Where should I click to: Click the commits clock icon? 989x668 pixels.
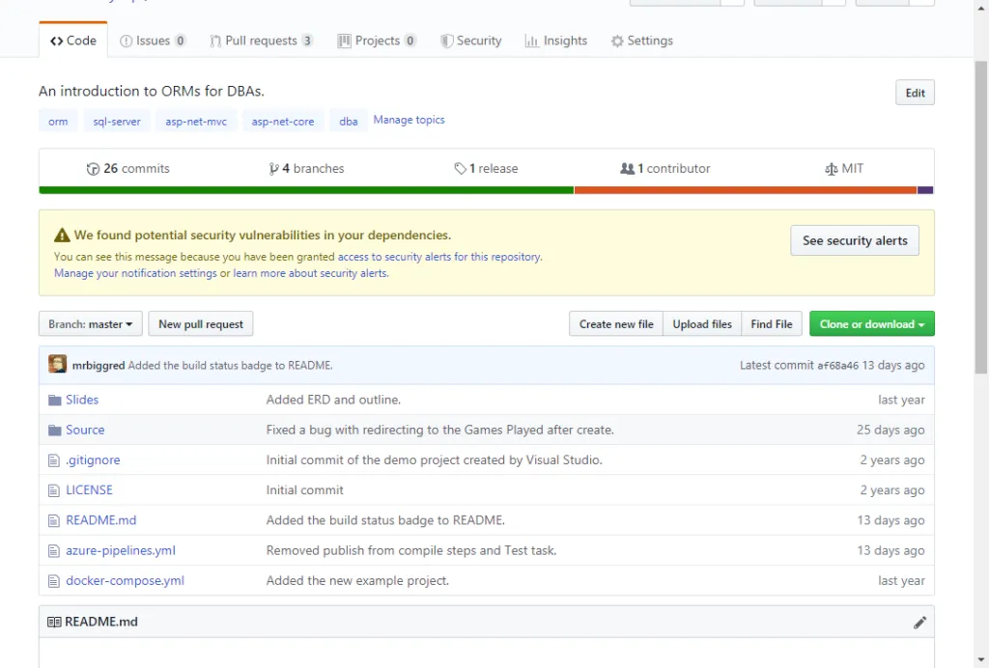tap(93, 169)
